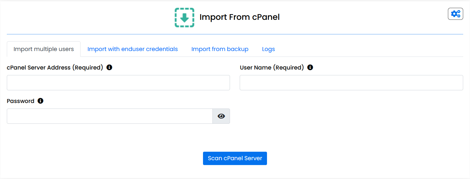This screenshot has width=470, height=179.
Task: Select the Import multiple users tab
Action: [44, 49]
